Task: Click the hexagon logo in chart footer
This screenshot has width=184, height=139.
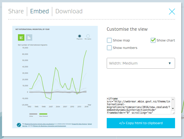Action: [18, 125]
